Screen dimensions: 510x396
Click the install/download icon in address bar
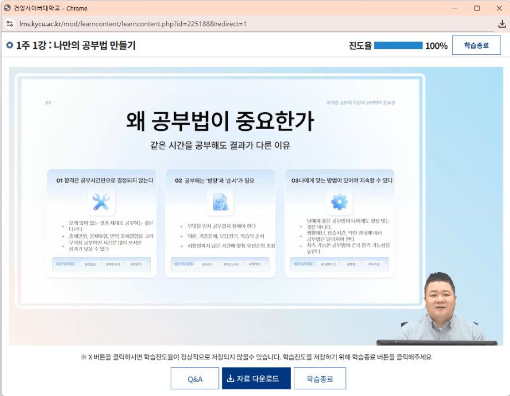pos(502,24)
